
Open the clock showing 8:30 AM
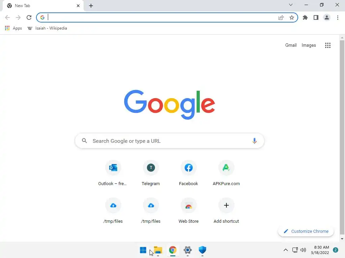[x=320, y=250]
